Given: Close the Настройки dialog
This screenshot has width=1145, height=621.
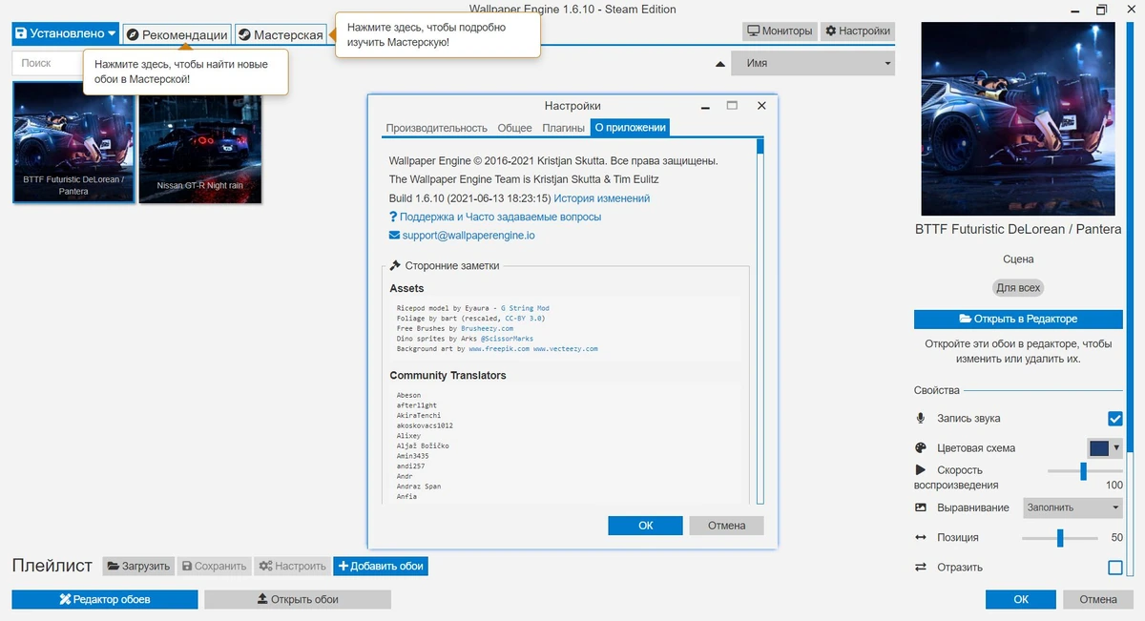Looking at the screenshot, I should click(761, 106).
